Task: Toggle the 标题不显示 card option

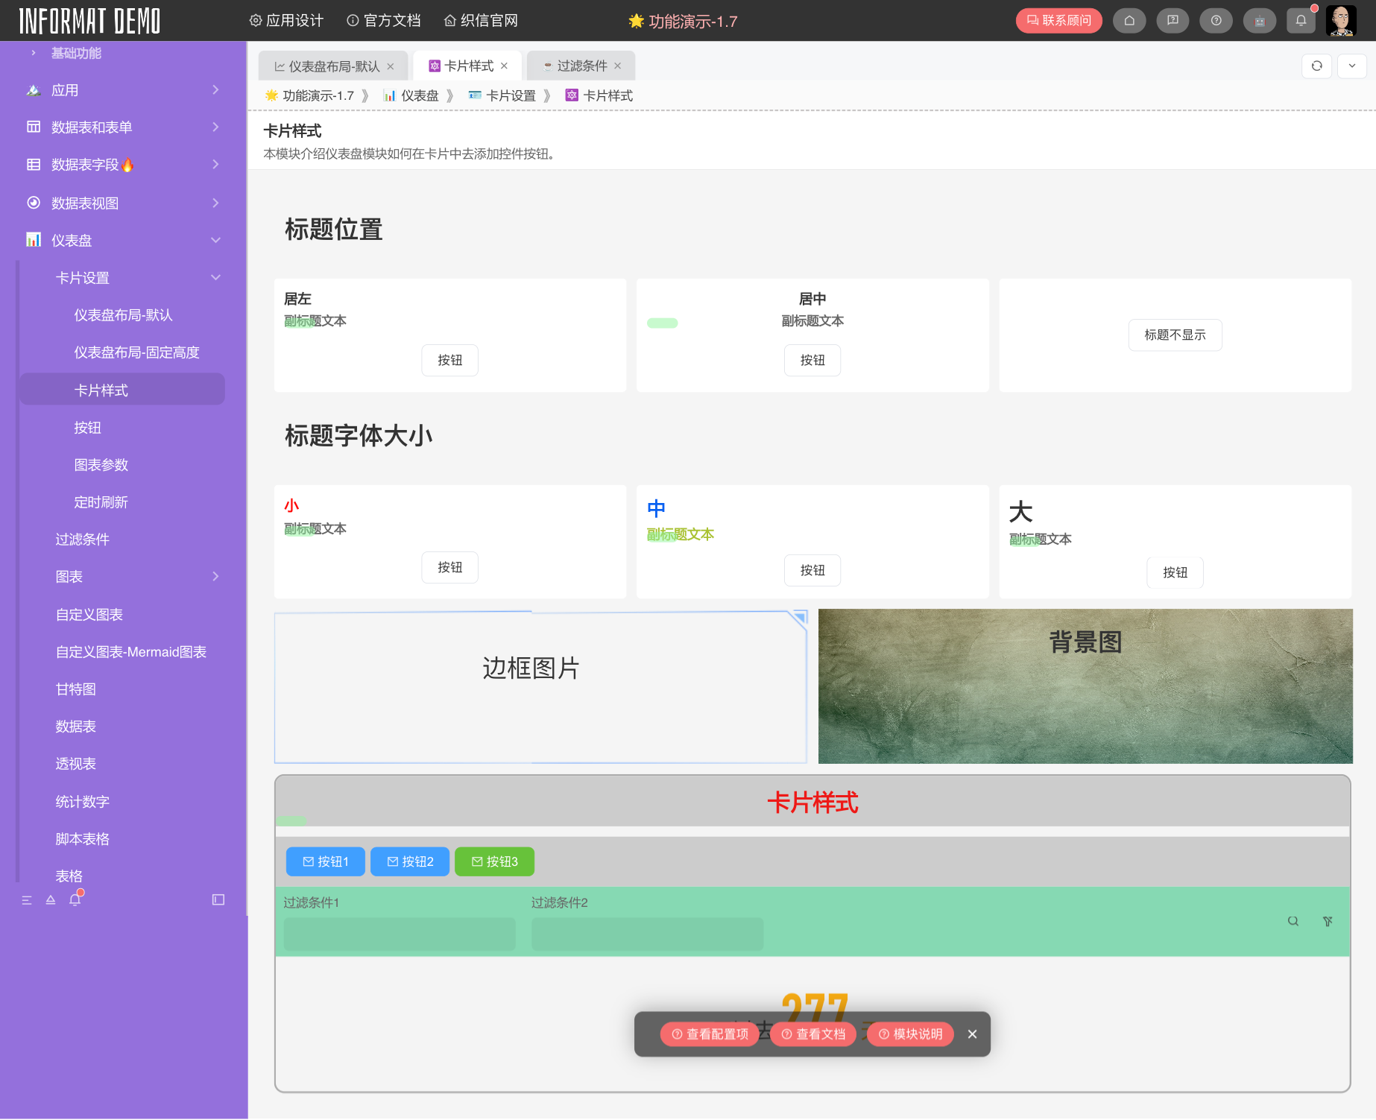Action: point(1175,335)
